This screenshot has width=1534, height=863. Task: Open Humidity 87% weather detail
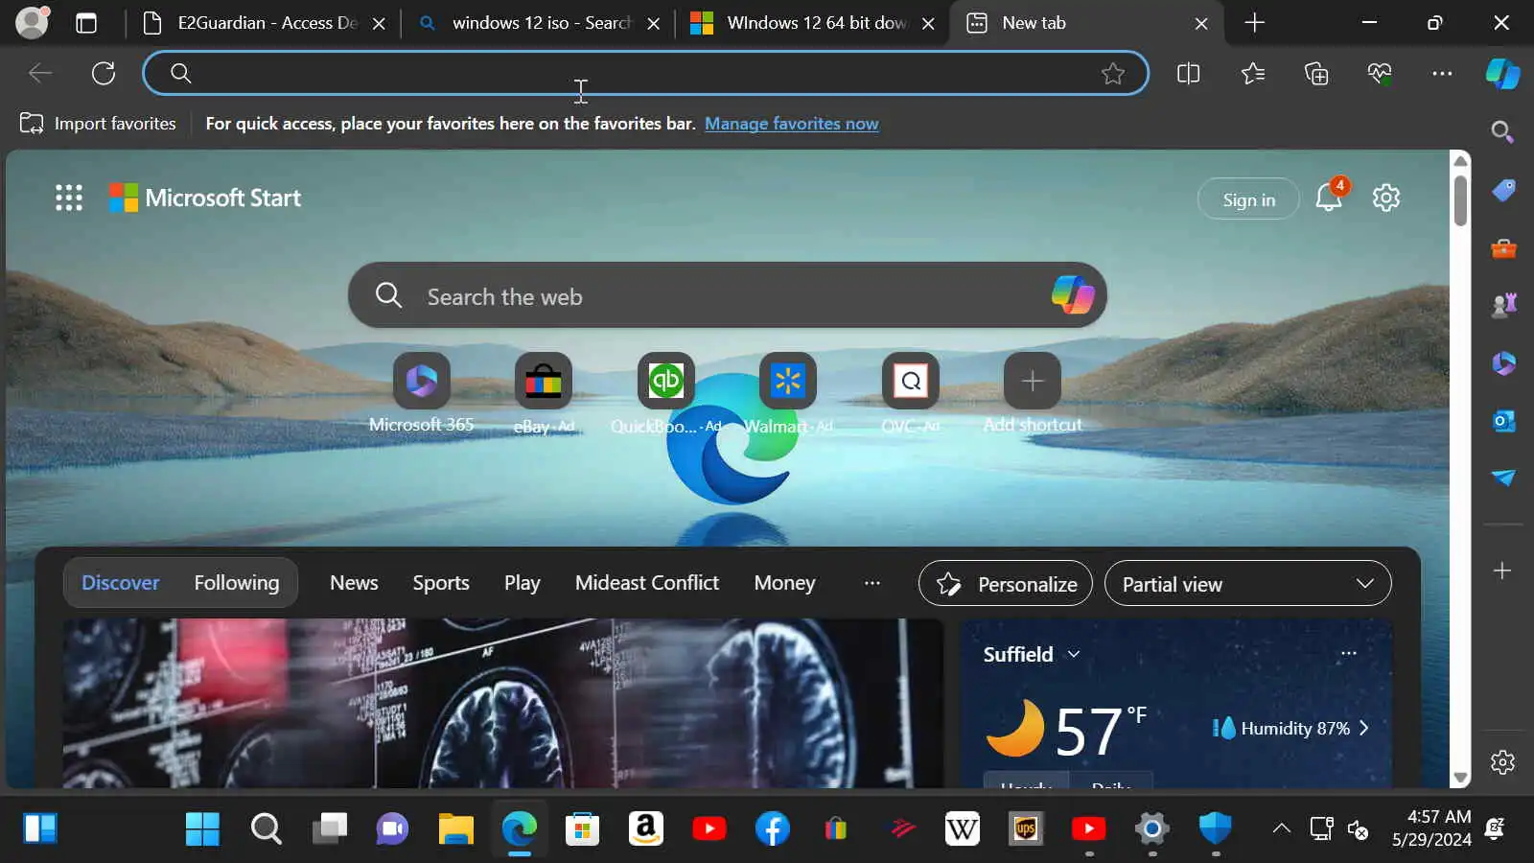(1290, 729)
